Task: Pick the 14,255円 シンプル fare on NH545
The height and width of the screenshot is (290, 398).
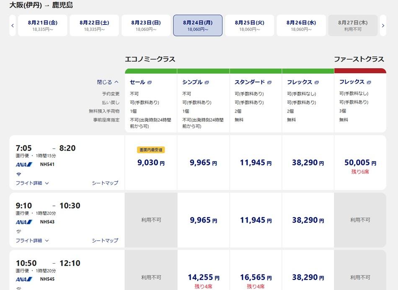Action: click(203, 277)
